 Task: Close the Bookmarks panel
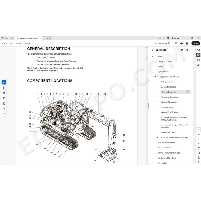click(x=152, y=50)
